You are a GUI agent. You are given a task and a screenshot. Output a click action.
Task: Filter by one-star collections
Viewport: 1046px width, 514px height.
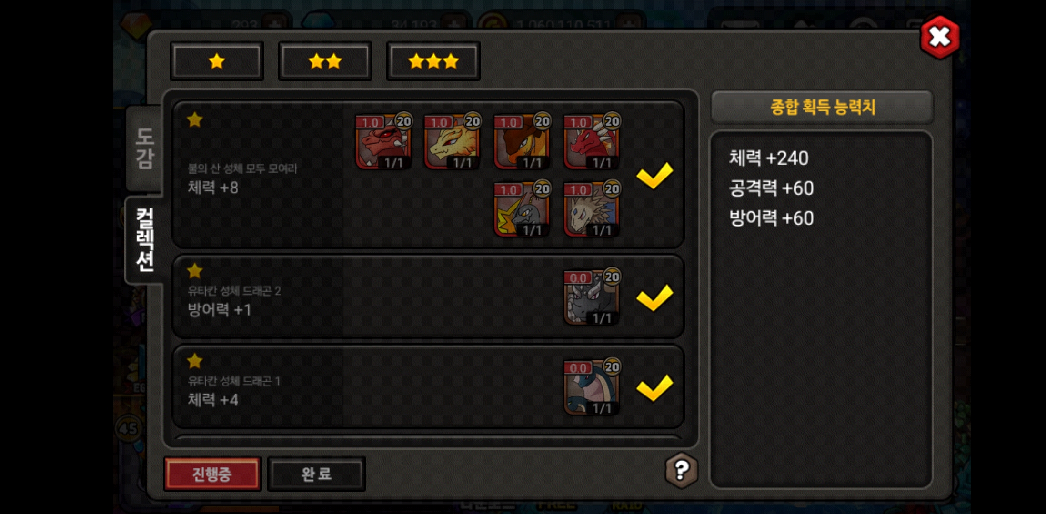[x=217, y=61]
